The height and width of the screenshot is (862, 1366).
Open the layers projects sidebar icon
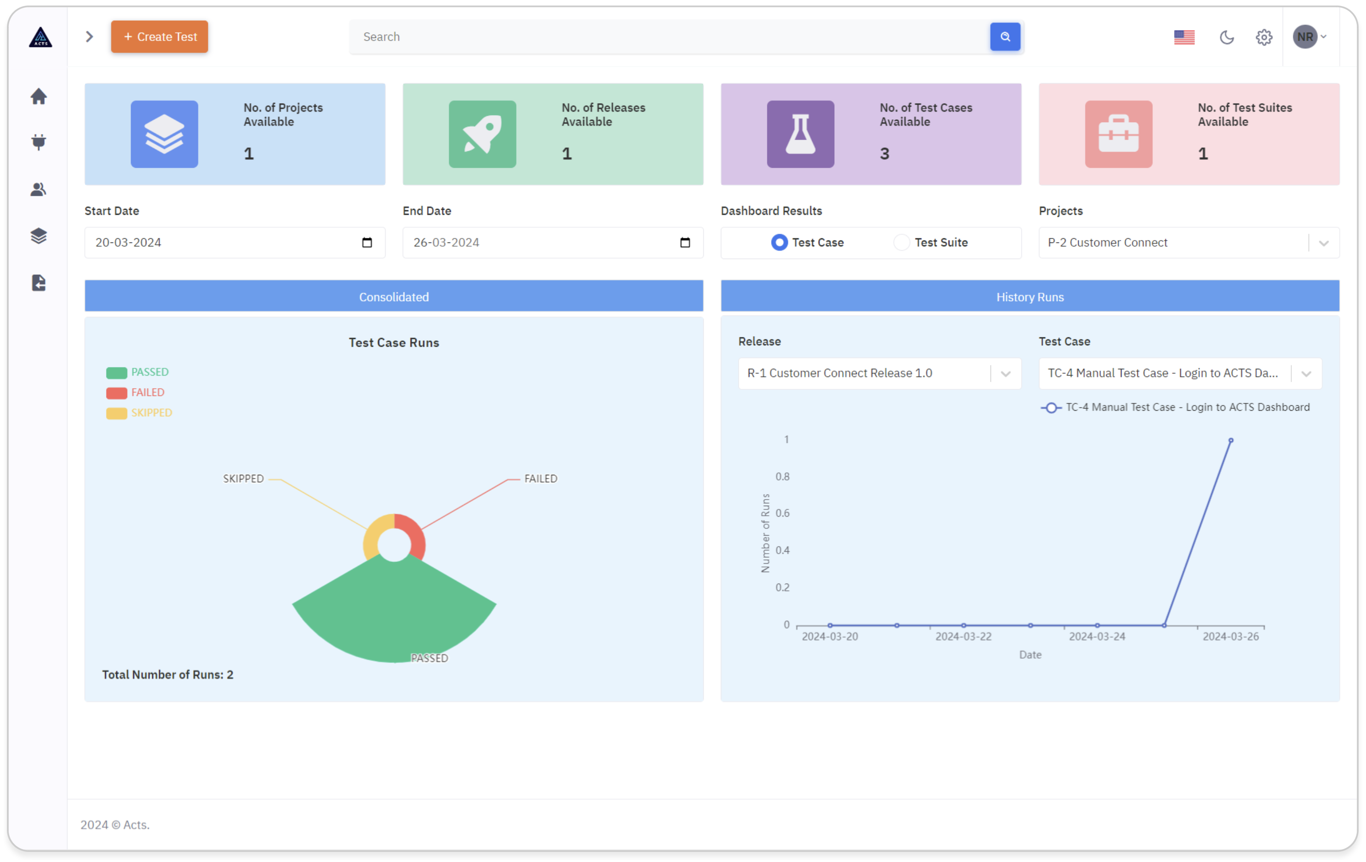coord(39,236)
